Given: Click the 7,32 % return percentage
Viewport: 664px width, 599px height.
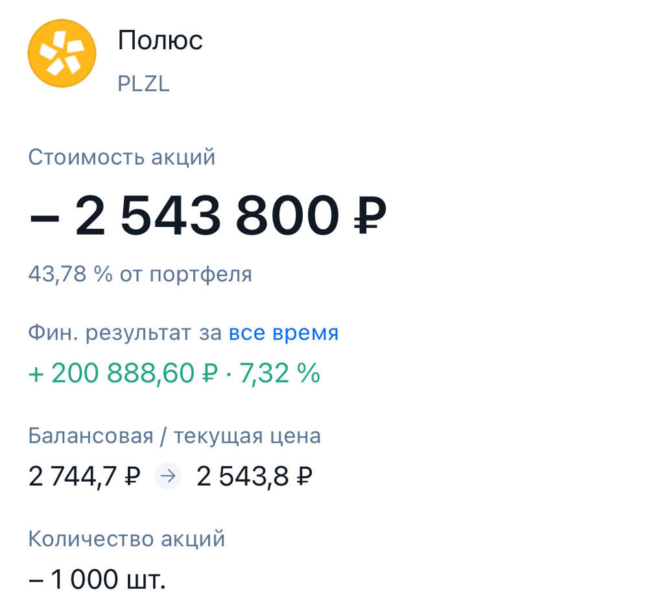Looking at the screenshot, I should pyautogui.click(x=280, y=373).
